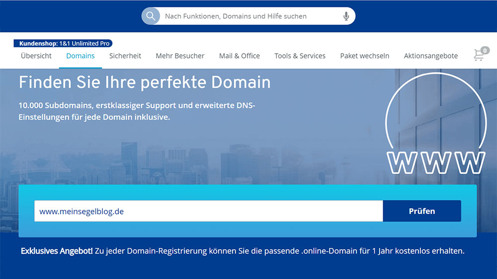This screenshot has height=279, width=497.
Task: Click the Kundenshop 1&1 Unlimited Pro label
Action: pyautogui.click(x=63, y=44)
